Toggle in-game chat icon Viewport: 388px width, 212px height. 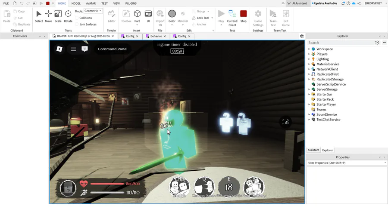84,49
